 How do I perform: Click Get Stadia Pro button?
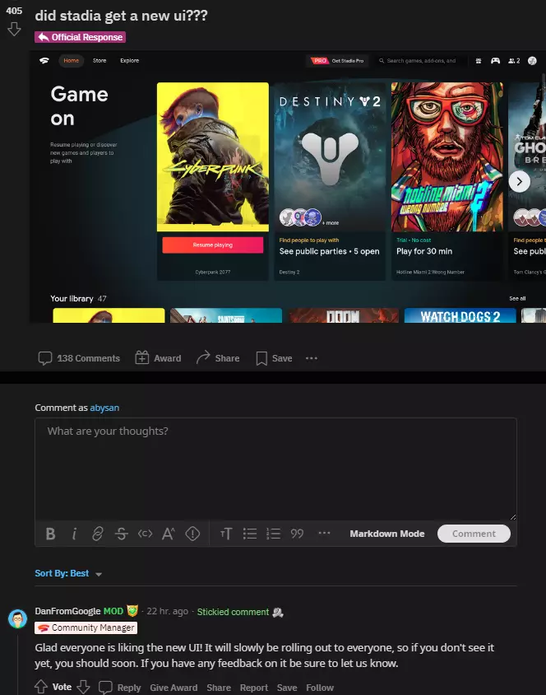coord(337,61)
